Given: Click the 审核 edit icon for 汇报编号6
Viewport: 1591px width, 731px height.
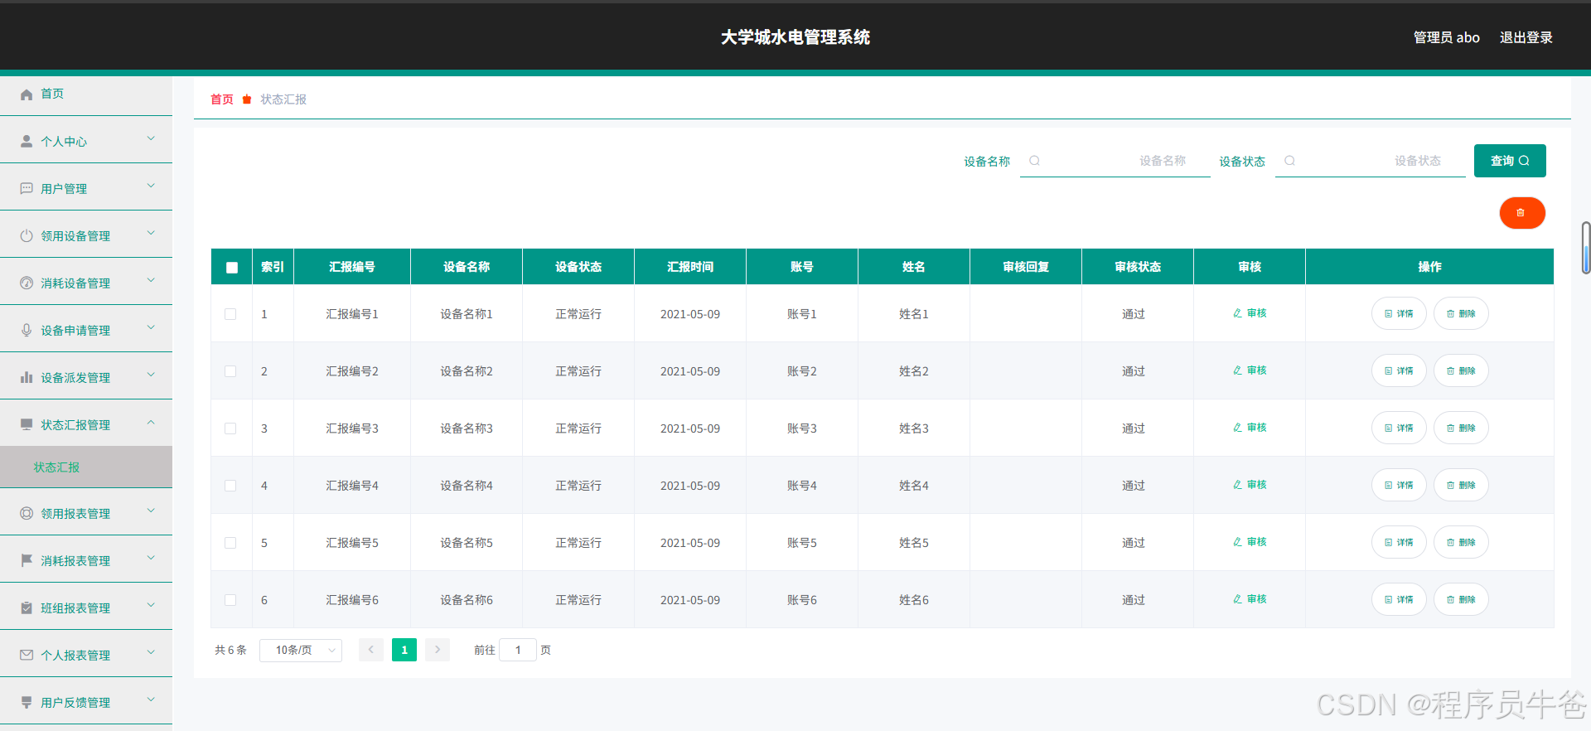Looking at the screenshot, I should pos(1237,599).
